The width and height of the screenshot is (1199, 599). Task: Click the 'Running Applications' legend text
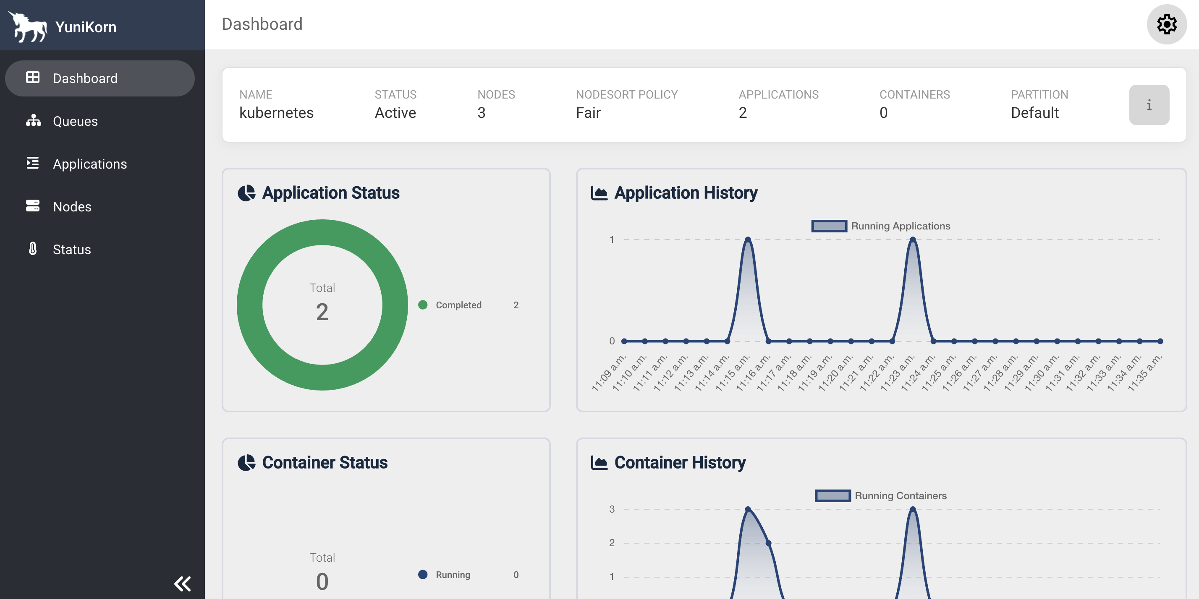(901, 226)
